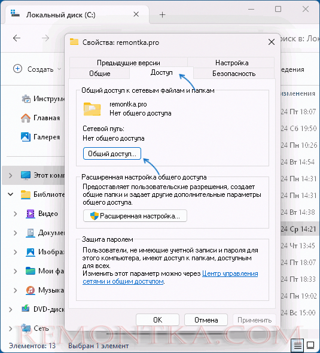The image size is (320, 353).
Task: Click the Элементов: 13 status text
Action: [x=32, y=346]
